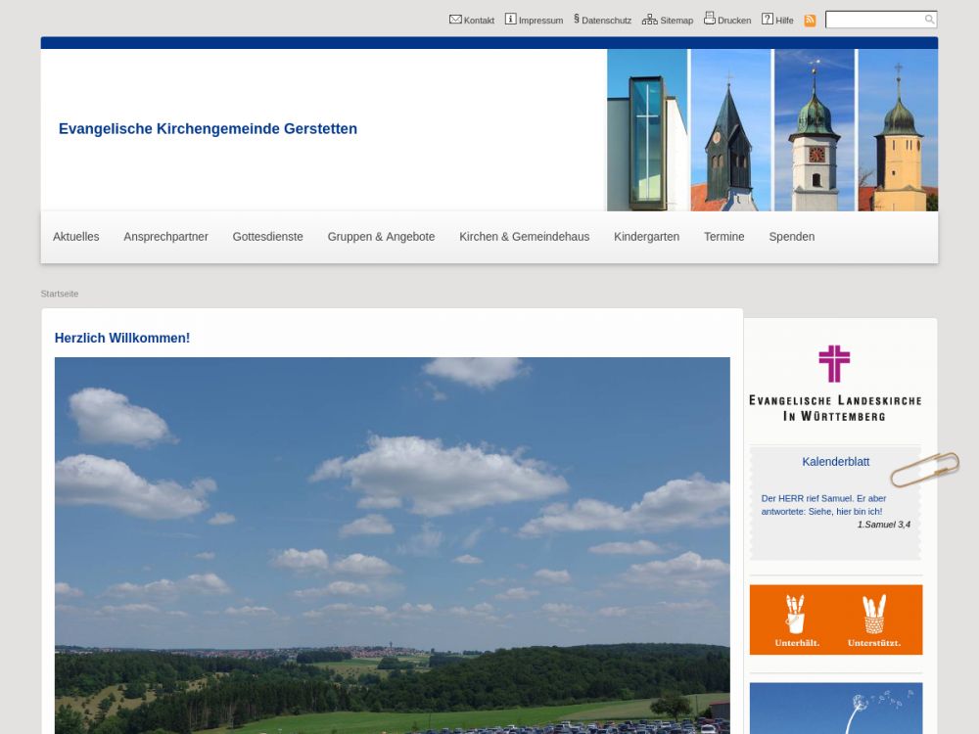This screenshot has height=734, width=979.
Task: Click the Datenschutz paragraph symbol
Action: tap(577, 20)
